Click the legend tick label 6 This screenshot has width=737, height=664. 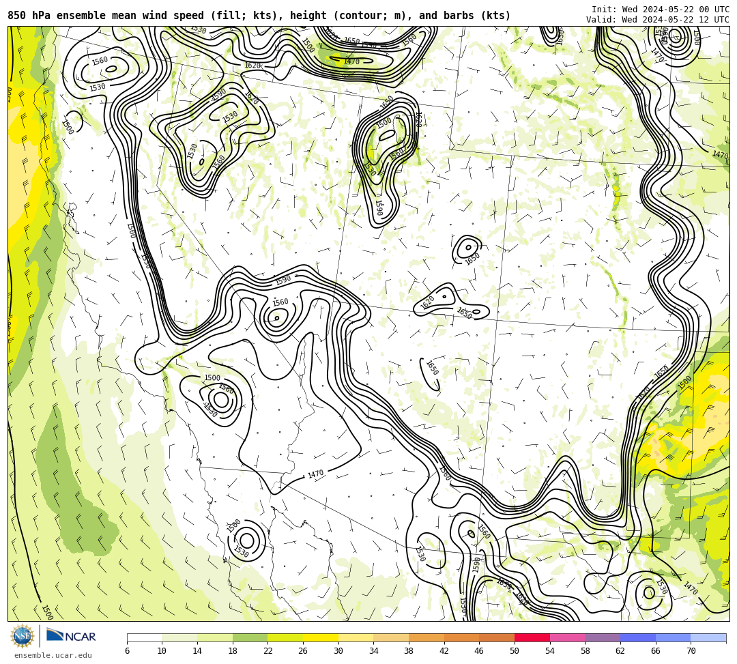[127, 651]
